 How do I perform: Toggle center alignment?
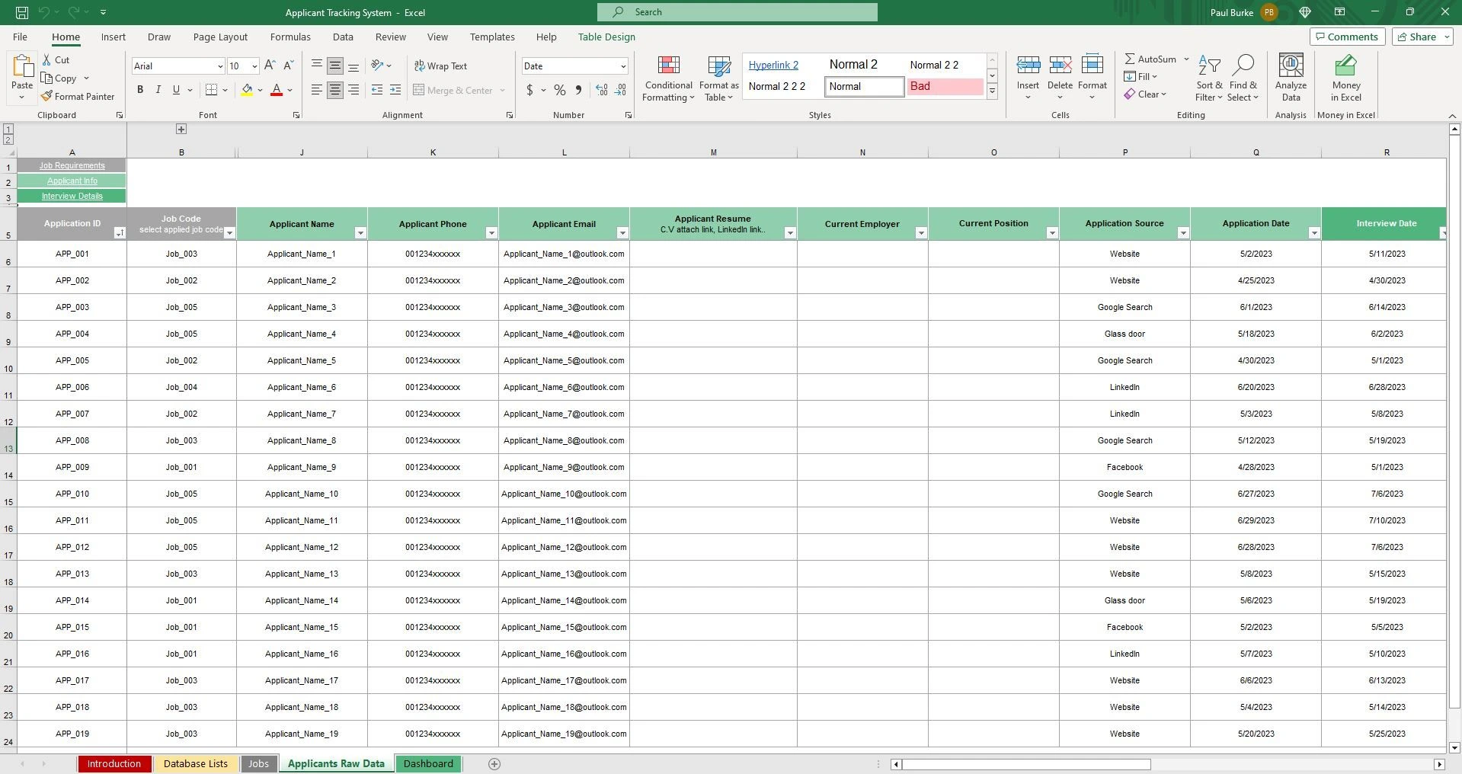pyautogui.click(x=334, y=90)
